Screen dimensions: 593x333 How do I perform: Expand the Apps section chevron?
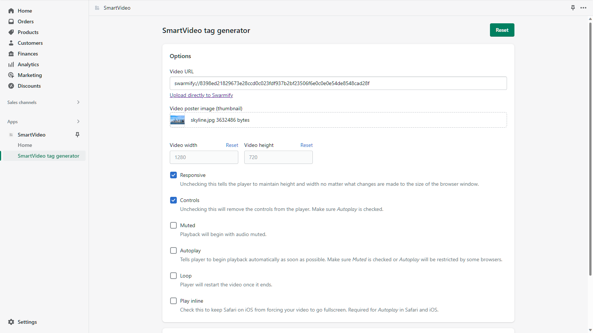point(78,121)
